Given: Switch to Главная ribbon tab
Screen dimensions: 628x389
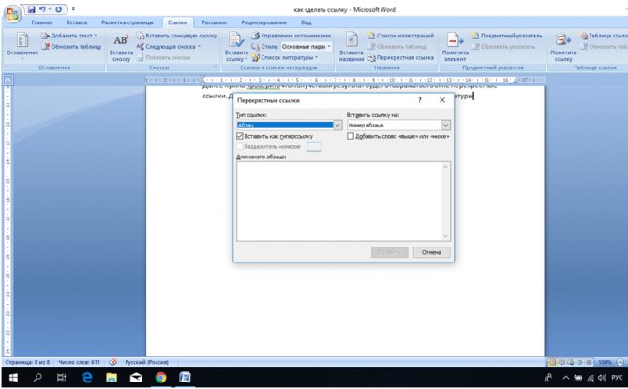Looking at the screenshot, I should click(42, 22).
